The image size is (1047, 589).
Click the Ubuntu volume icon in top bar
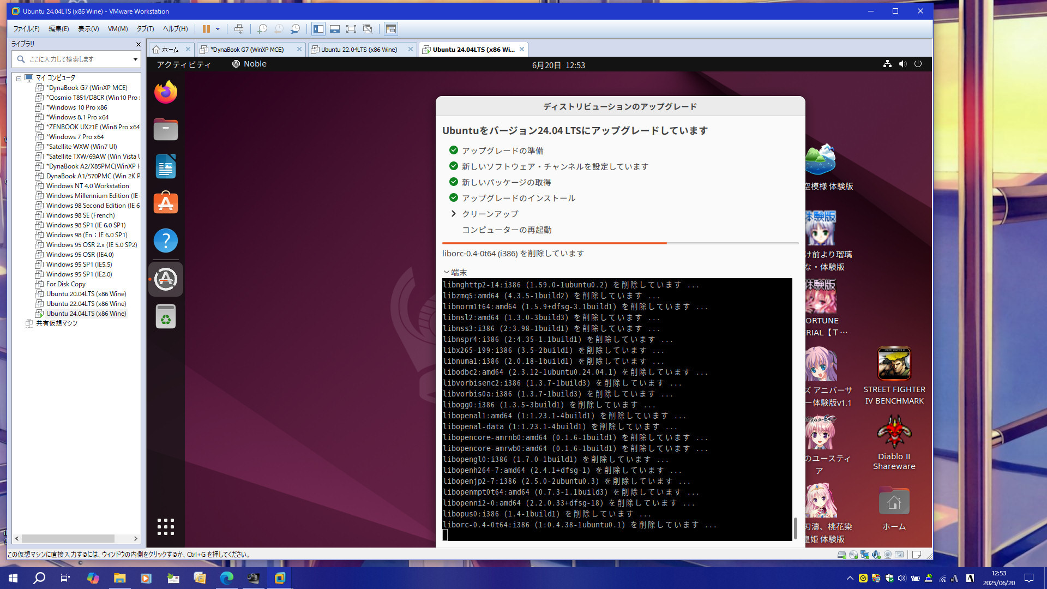(902, 64)
